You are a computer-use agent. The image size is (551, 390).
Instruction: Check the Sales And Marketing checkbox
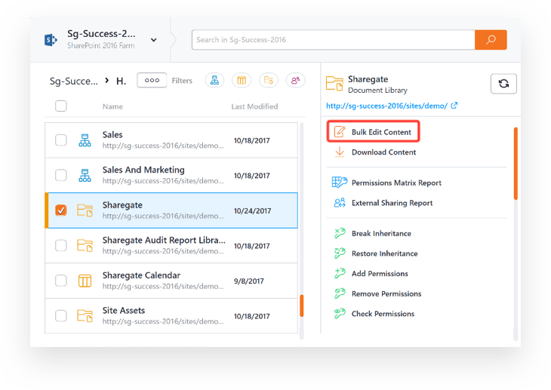[61, 175]
